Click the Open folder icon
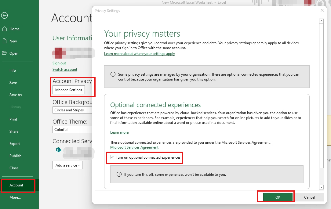Image resolution: width=331 pixels, height=209 pixels. click(5, 53)
